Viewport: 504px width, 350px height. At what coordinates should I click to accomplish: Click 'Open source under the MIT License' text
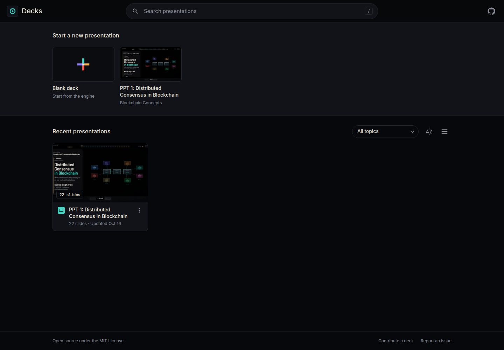coord(88,341)
